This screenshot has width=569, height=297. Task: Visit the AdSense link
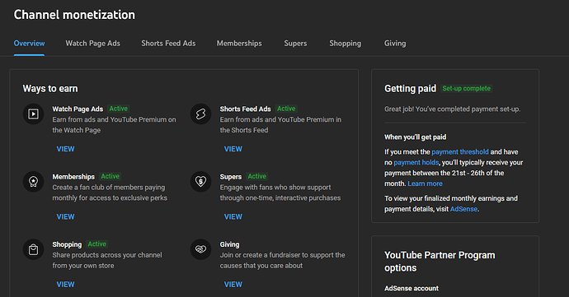click(x=463, y=209)
